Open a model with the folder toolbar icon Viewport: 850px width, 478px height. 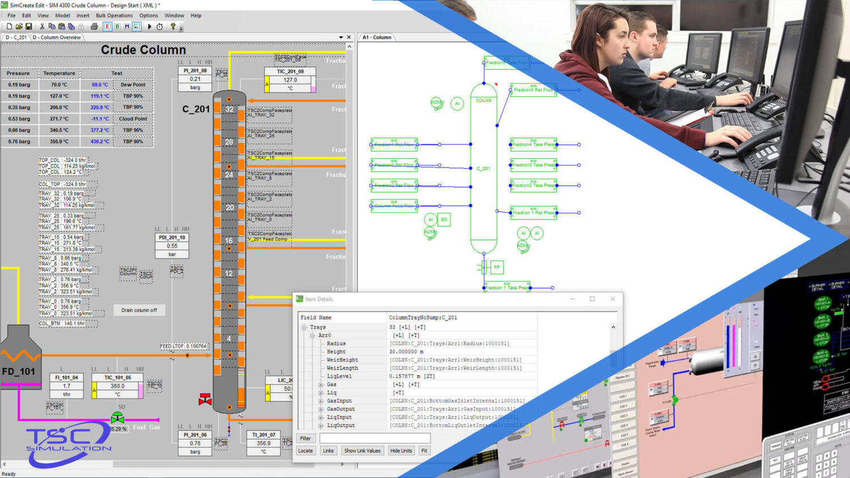(19, 26)
